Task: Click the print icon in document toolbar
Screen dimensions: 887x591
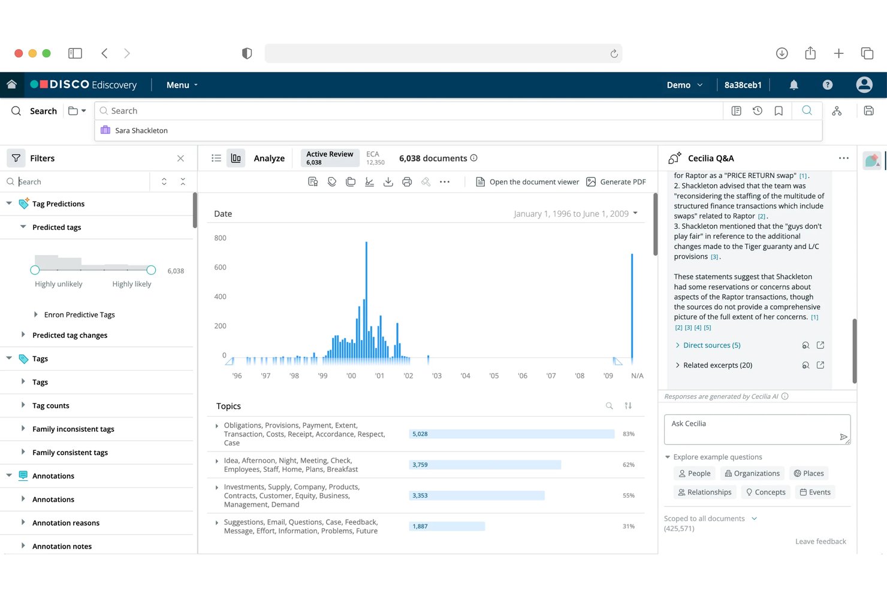Action: [x=407, y=182]
